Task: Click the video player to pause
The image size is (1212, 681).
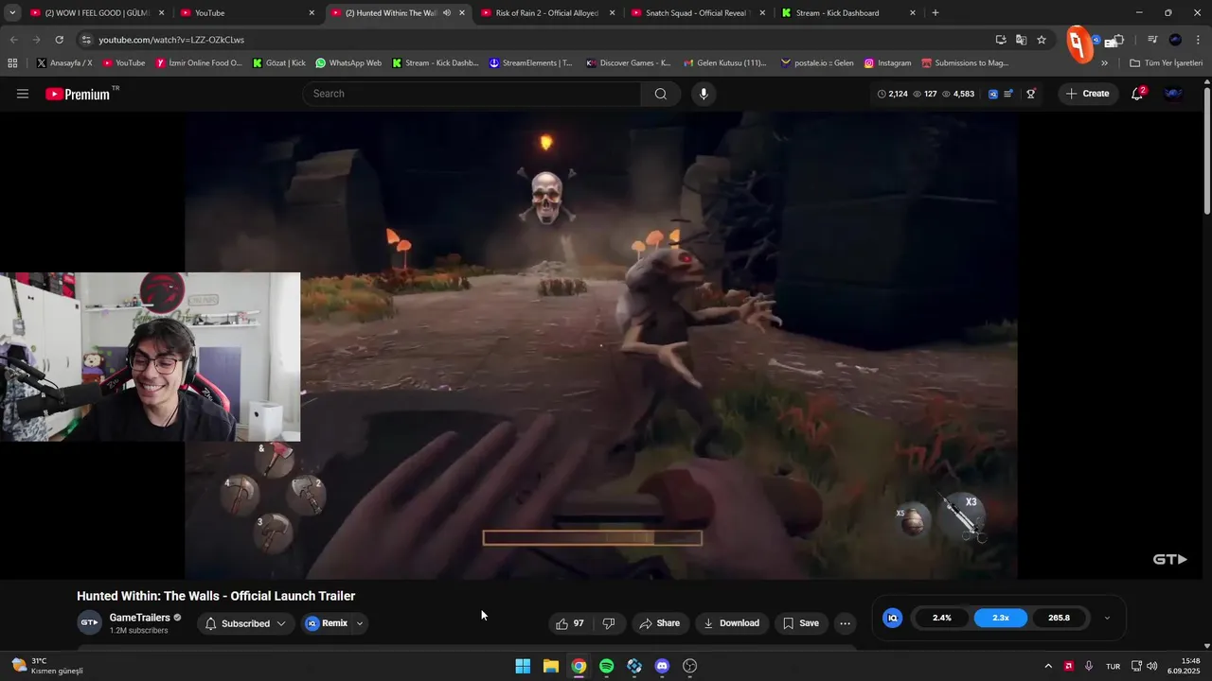Action: click(601, 345)
